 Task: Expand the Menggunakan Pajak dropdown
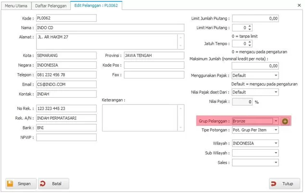click(x=276, y=76)
